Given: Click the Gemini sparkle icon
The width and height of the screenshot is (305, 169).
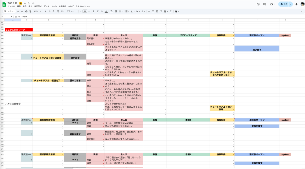Looking at the screenshot, I should click(296, 4).
